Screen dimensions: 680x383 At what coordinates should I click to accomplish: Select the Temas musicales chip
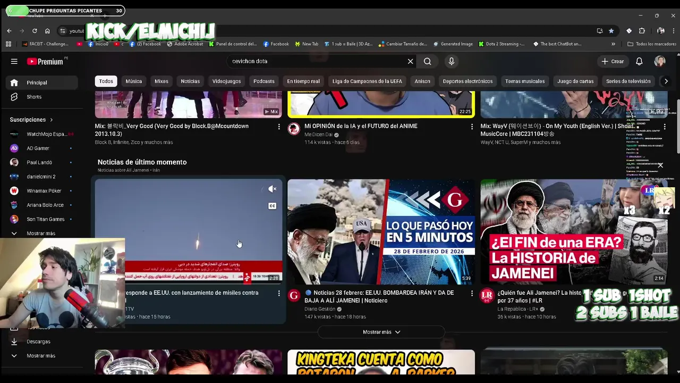click(x=525, y=81)
